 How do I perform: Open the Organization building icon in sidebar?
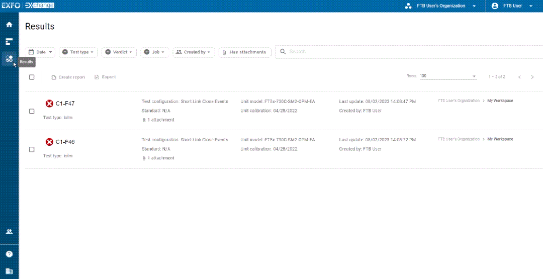coord(10,271)
